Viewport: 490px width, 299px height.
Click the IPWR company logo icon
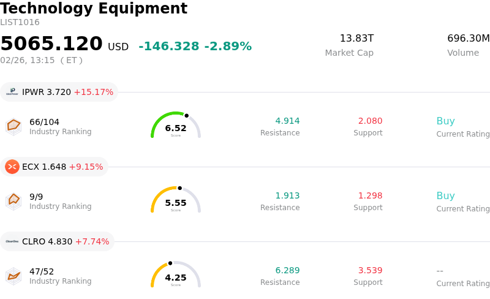[12, 92]
